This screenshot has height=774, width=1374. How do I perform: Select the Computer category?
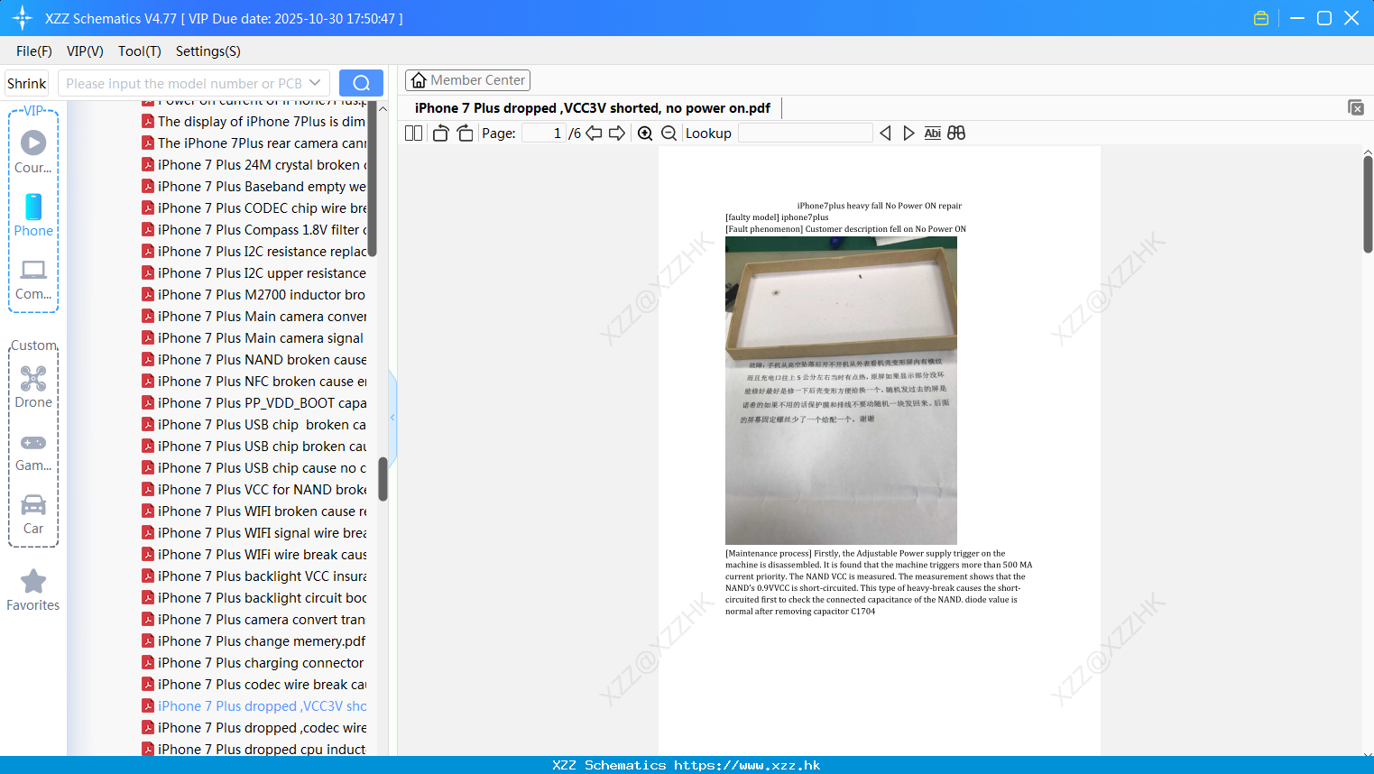click(33, 278)
